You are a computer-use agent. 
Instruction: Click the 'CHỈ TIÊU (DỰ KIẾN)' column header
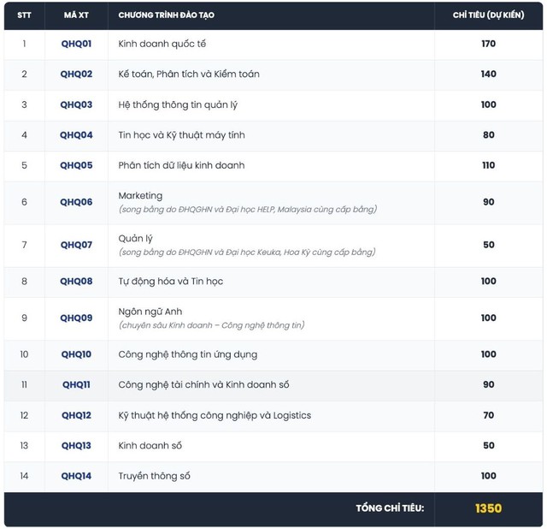coord(487,15)
